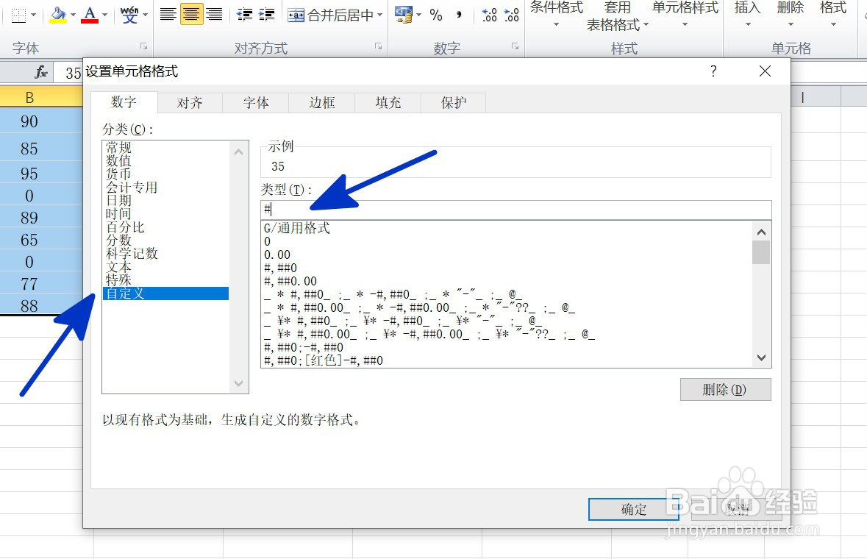This screenshot has width=867, height=559.
Task: Toggle left text alignment
Action: (168, 13)
